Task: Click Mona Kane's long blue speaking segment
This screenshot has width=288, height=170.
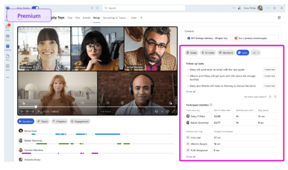Action: coord(107,134)
